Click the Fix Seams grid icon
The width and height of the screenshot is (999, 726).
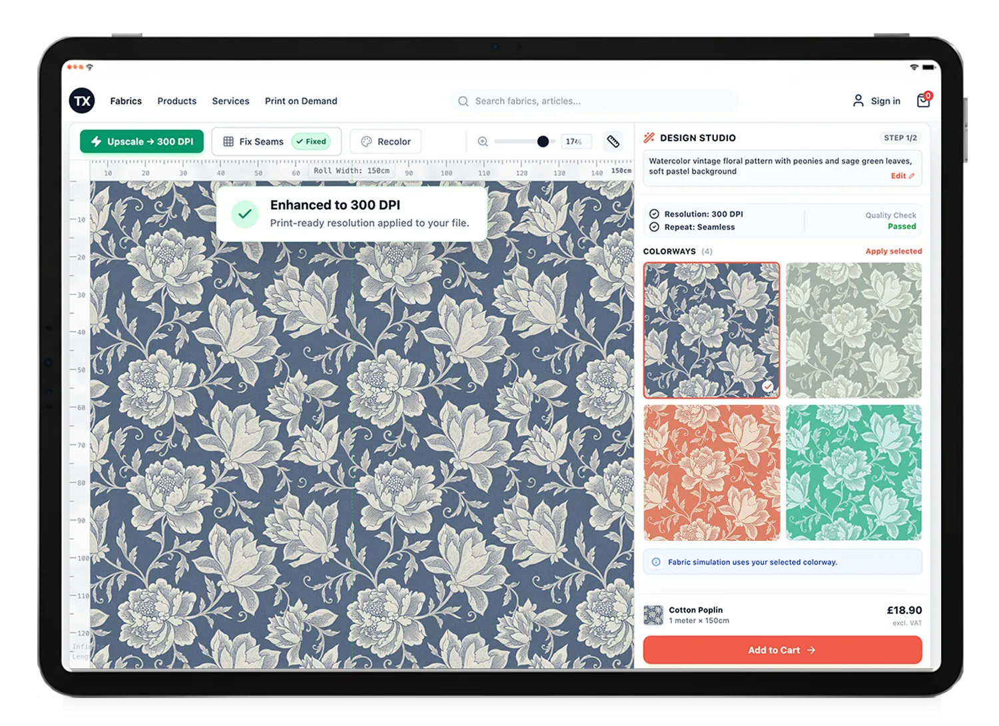pyautogui.click(x=228, y=141)
